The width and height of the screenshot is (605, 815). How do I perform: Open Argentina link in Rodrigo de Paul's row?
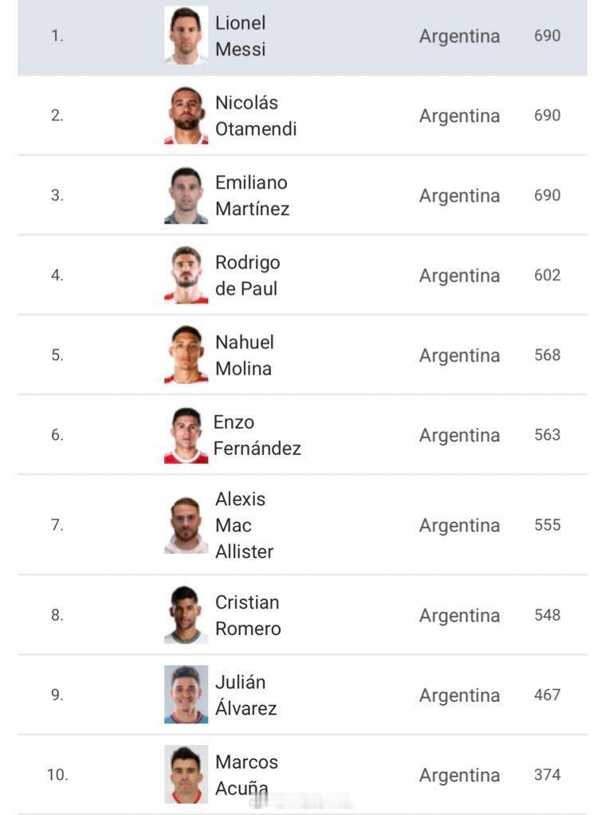459,276
